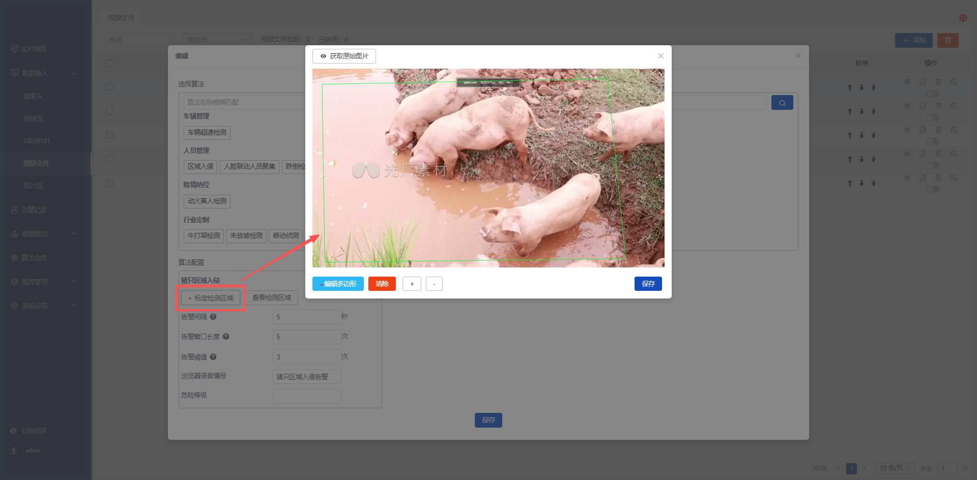Click the plus zoom-in button
Screen dimensions: 977x480
click(x=412, y=284)
